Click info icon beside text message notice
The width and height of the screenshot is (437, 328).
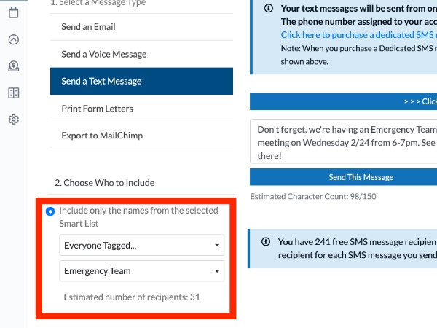click(268, 8)
